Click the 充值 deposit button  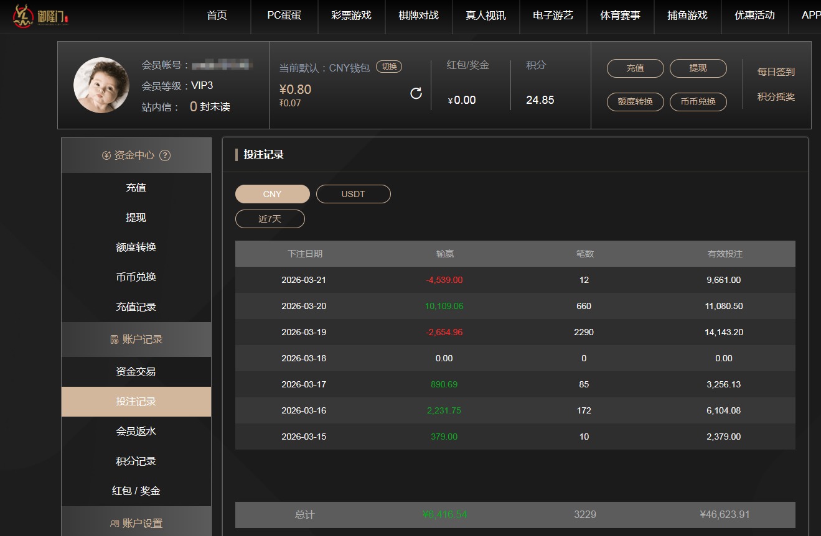point(635,68)
